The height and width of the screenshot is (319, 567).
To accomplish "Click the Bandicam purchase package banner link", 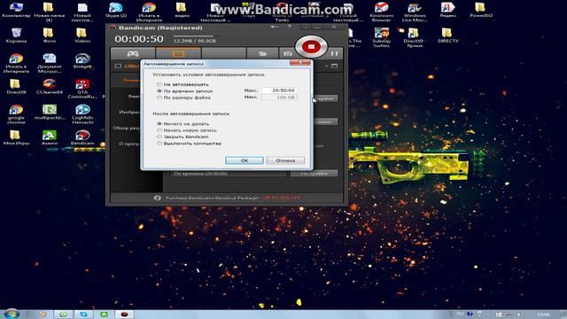I will coord(232,198).
